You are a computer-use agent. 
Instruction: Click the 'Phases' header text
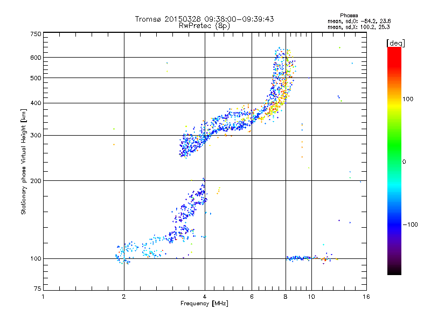point(349,16)
